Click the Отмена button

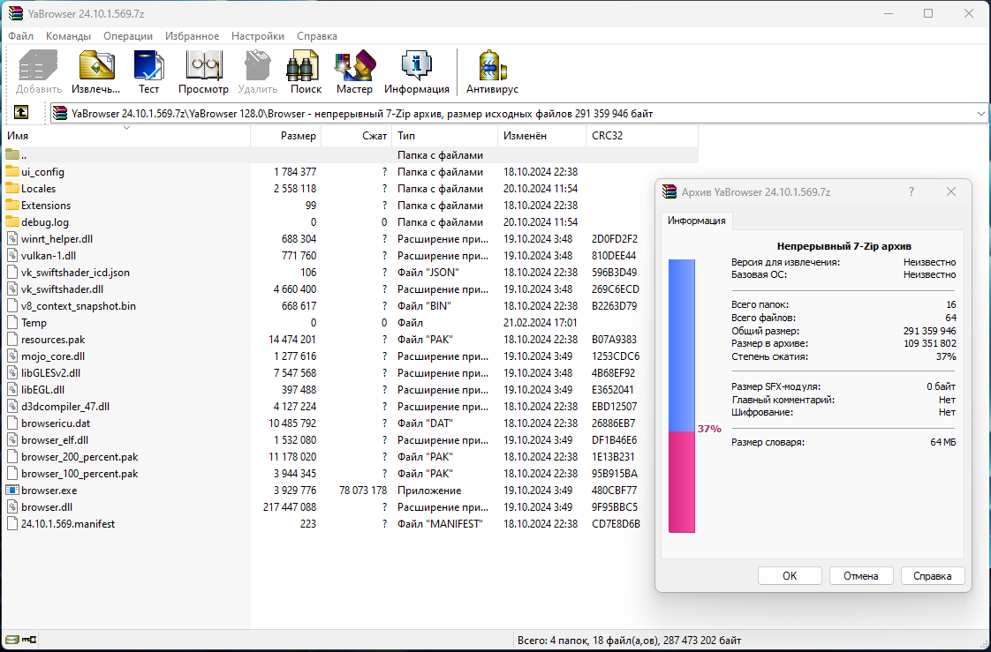860,576
